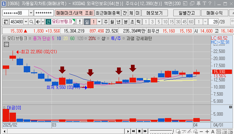Toggle the 투/주 legend checkbox
234x134 pixels.
point(108,38)
